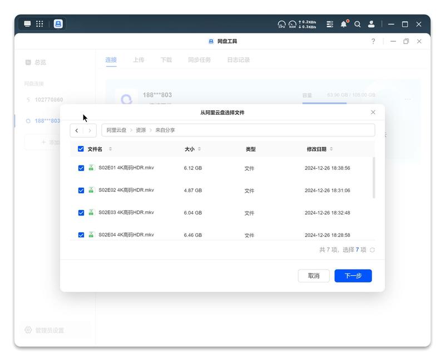This screenshot has height=361, width=445.
Task: Uncheck the S02E02 4K高码HDR.mkv checkbox
Action: [x=81, y=191]
